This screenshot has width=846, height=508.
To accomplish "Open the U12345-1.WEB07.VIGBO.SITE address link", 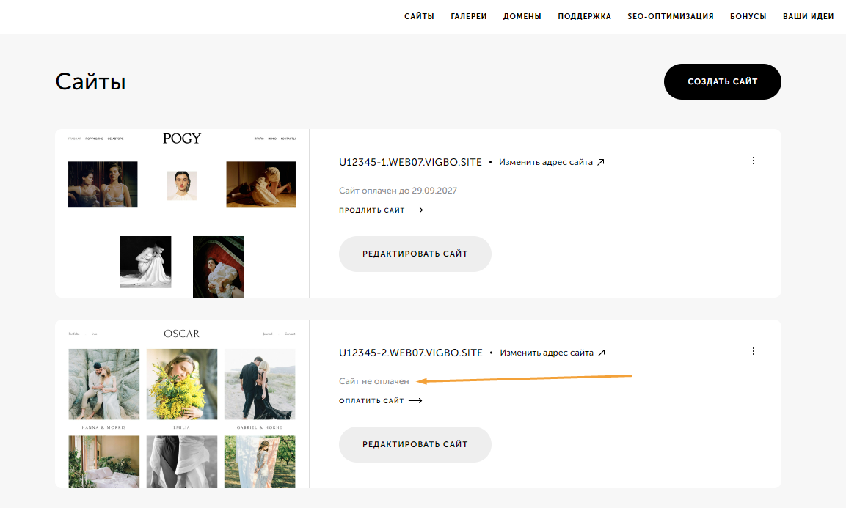I will coord(410,162).
